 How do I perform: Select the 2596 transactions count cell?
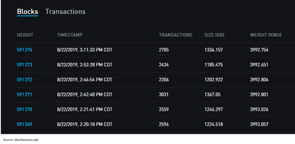click(164, 124)
